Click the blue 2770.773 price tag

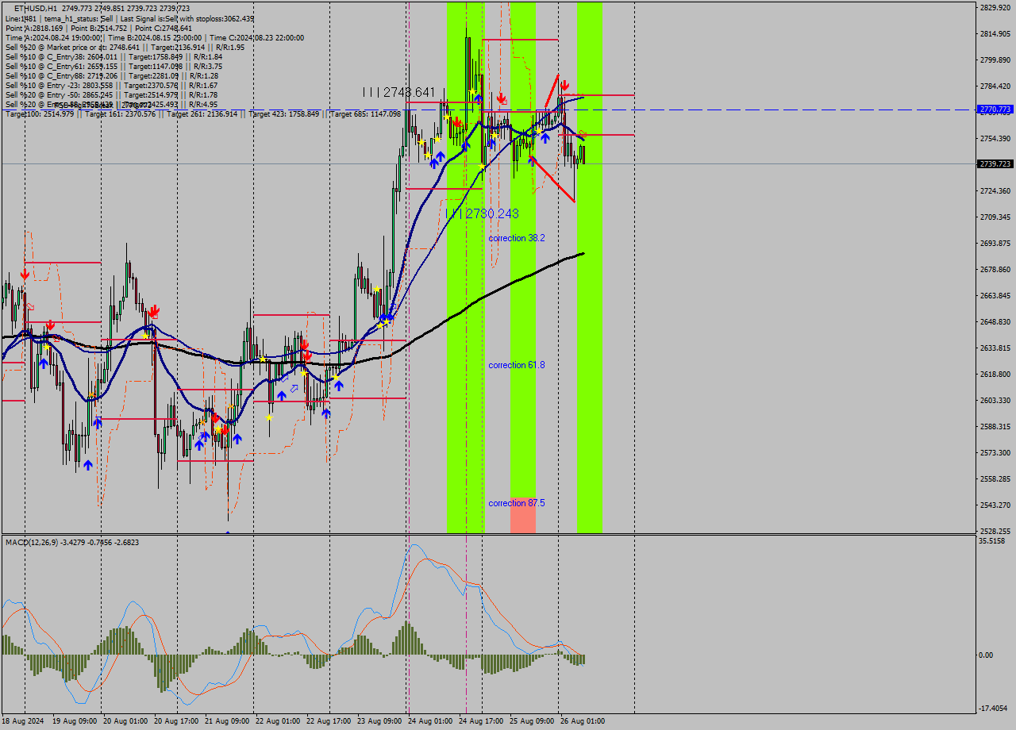pos(995,109)
